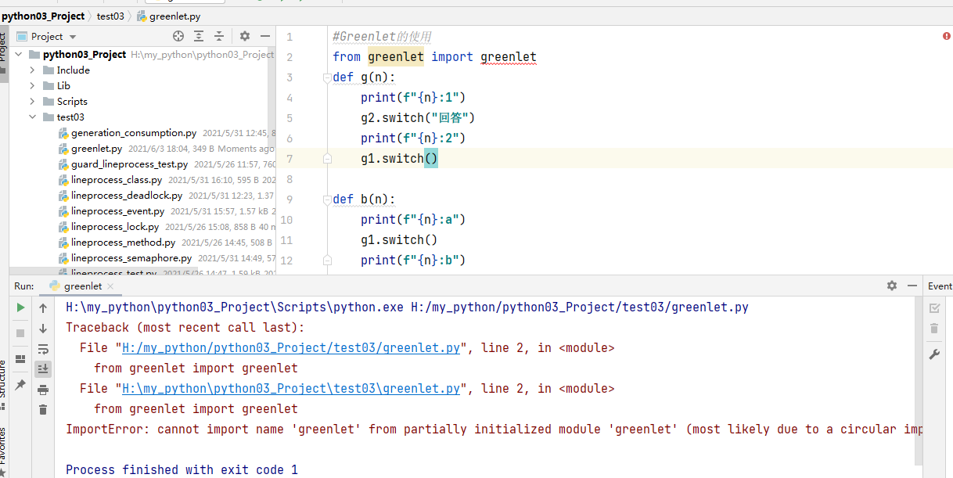This screenshot has width=953, height=478.
Task: Select lineprocess_lock.py in the project tree
Action: (115, 227)
